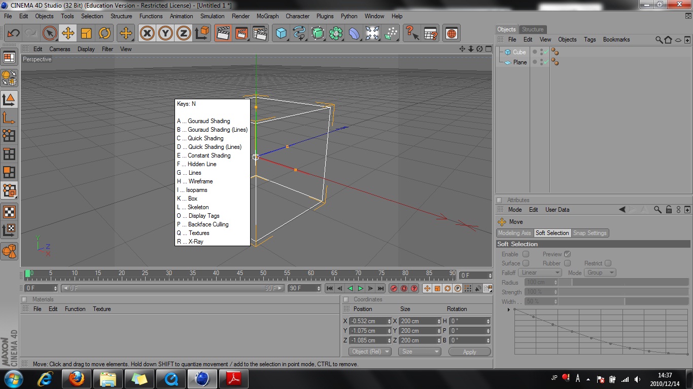Toggle the Cube object's green enable checkmark
Screen dimensions: 693x389
[x=546, y=52]
